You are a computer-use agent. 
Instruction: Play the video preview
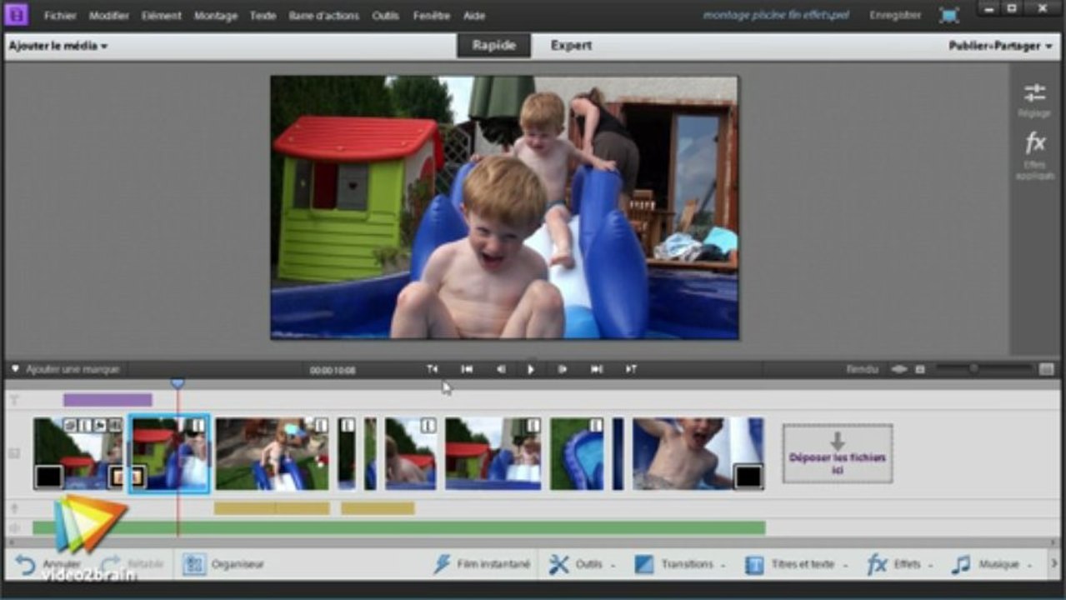[x=531, y=369]
